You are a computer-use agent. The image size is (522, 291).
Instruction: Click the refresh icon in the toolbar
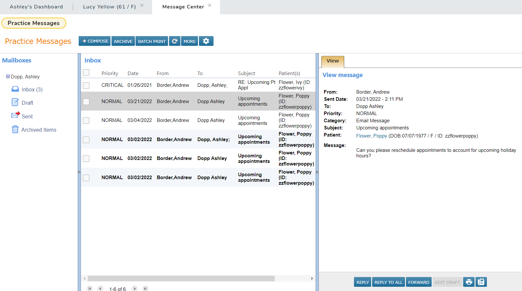tap(175, 41)
